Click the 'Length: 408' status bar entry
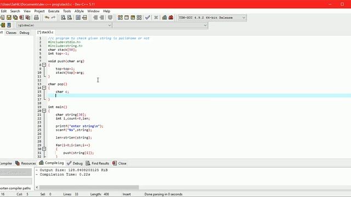The width and height of the screenshot is (351, 197). coord(100,194)
